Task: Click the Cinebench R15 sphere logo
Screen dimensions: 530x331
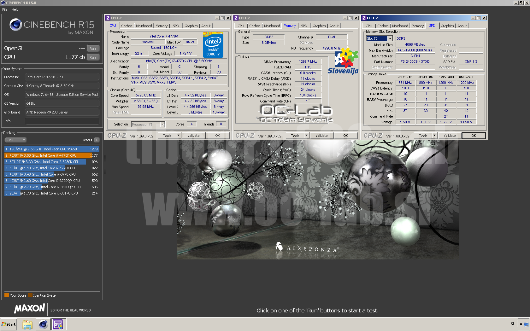Action: point(15,25)
